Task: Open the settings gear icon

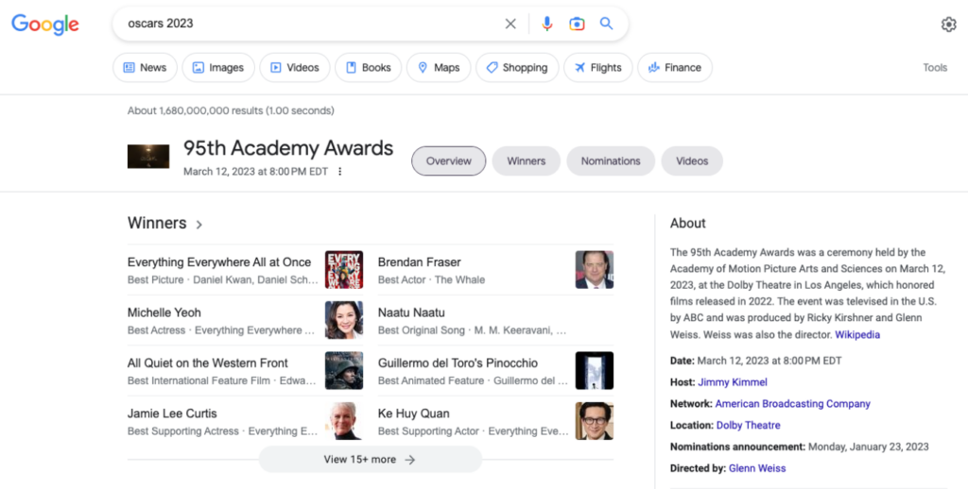Action: click(x=948, y=25)
